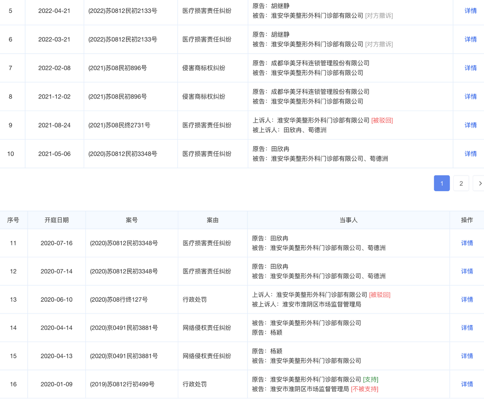Click 被上诉人：淮安市淮阴区市场监督管理局 in row 13
Image resolution: width=484 pixels, height=401 pixels.
pyautogui.click(x=307, y=304)
